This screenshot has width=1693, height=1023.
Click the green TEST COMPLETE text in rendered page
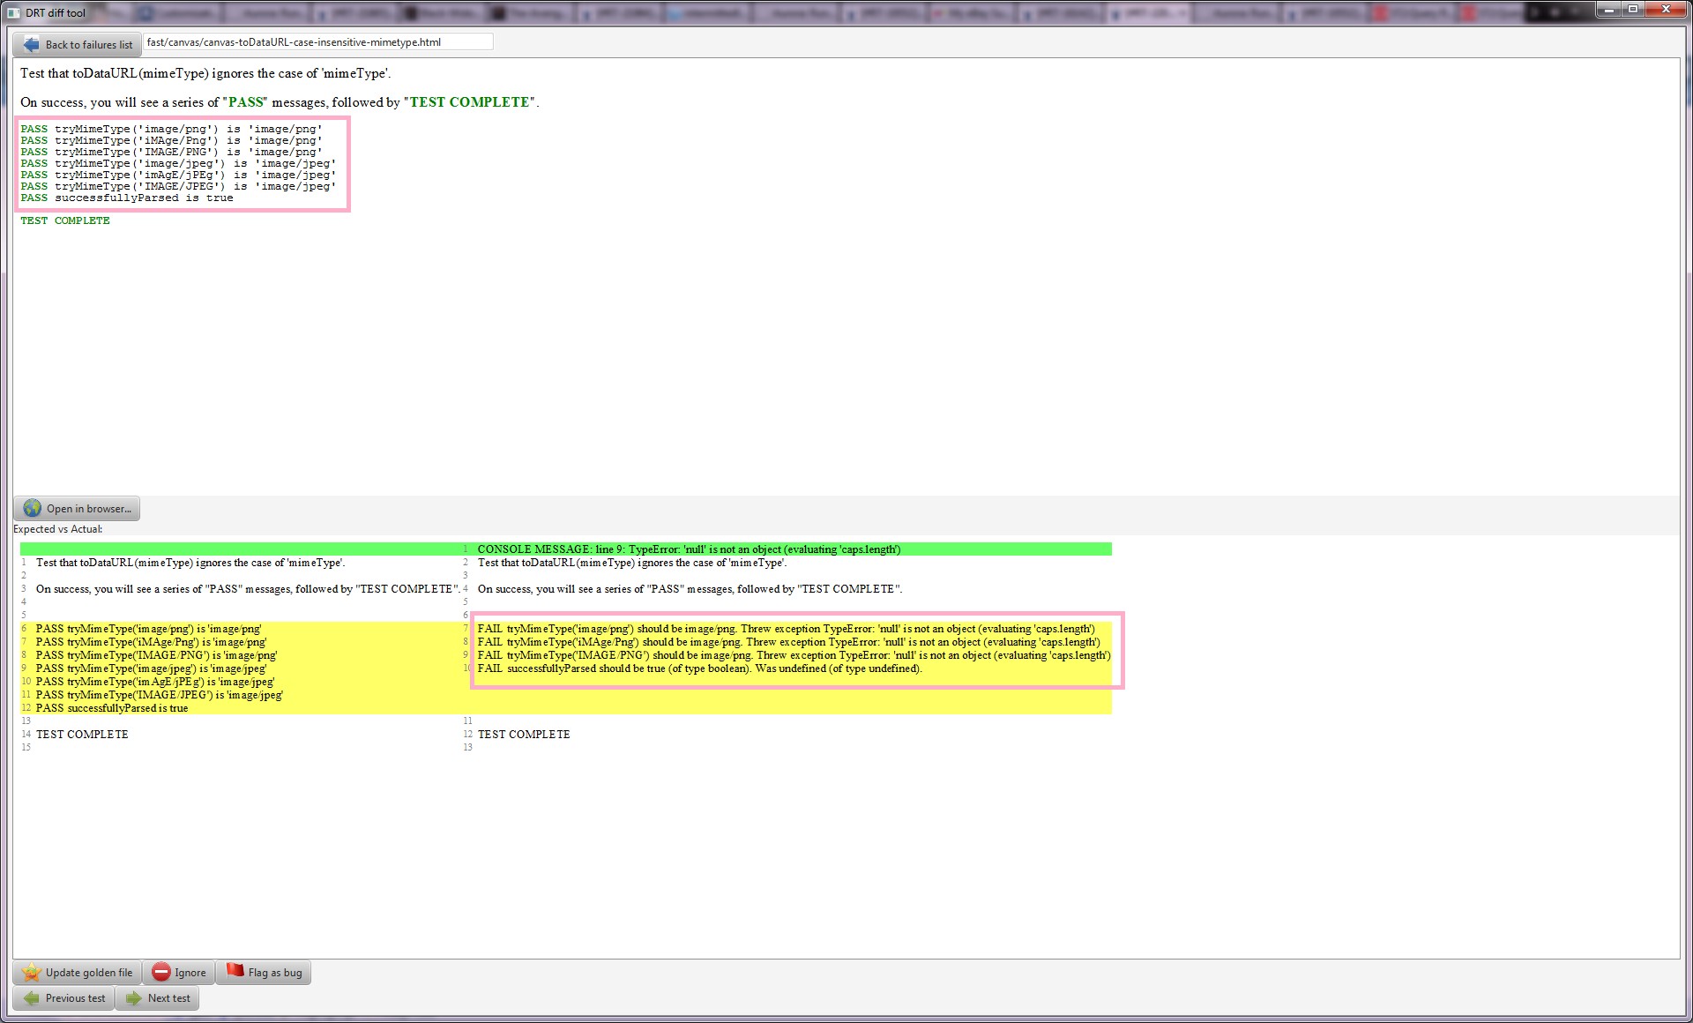65,220
